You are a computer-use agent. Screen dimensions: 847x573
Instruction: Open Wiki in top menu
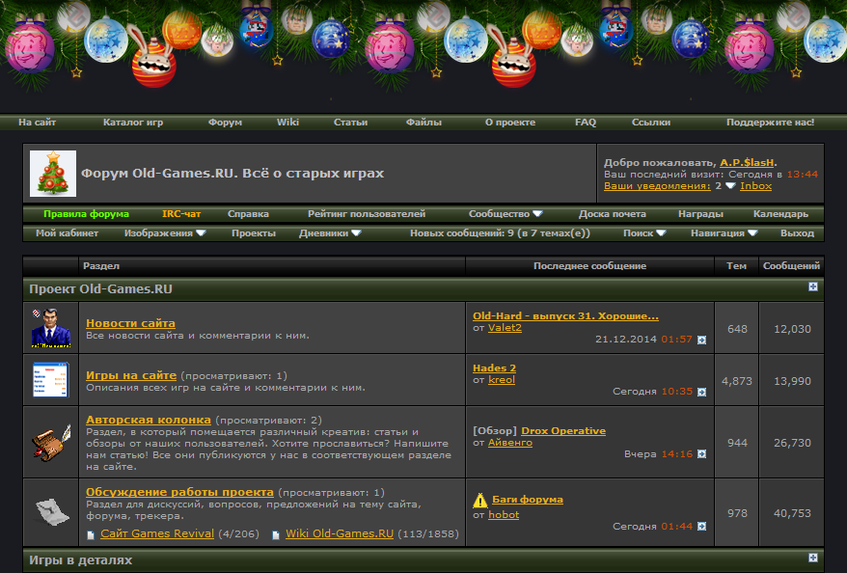[x=287, y=123]
